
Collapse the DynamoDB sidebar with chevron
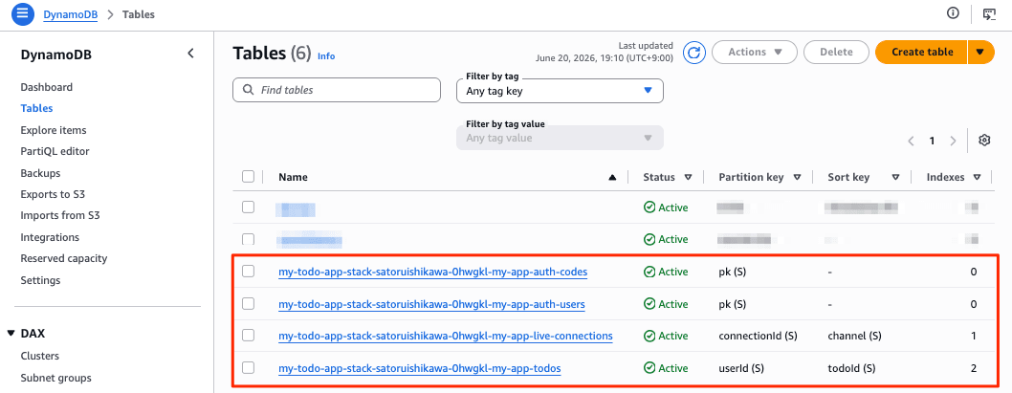point(191,54)
